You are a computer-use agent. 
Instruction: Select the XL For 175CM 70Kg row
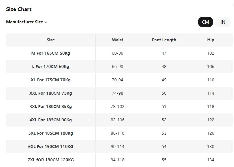119,80
